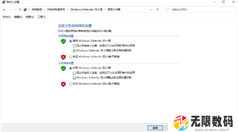Click the 自定义设置 breadcrumb
Viewport: 238px width, 132px height.
coord(114,9)
